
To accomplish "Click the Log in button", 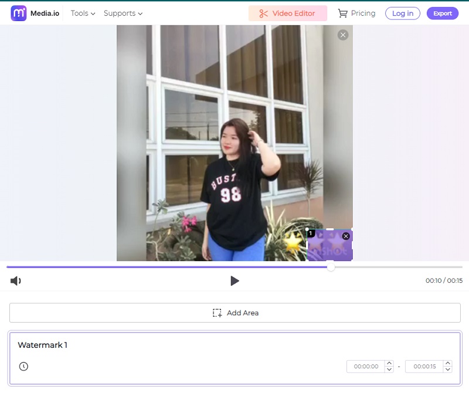I will click(x=402, y=13).
